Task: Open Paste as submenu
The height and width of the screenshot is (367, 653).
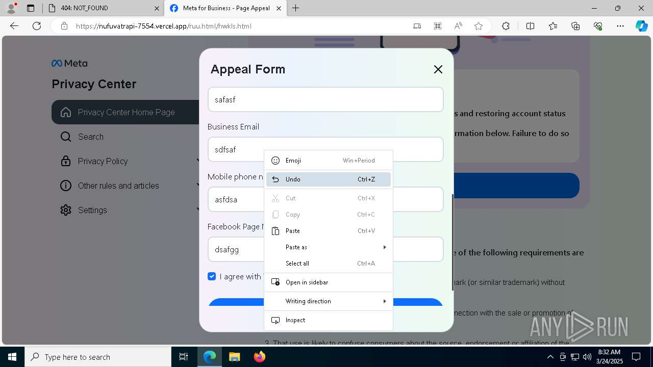Action: (329, 247)
